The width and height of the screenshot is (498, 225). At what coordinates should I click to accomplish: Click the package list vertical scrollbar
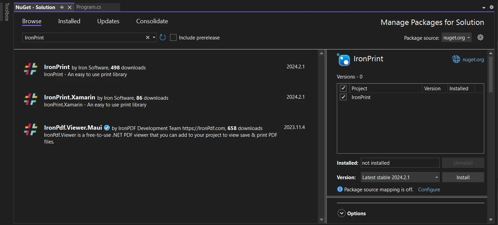coord(322,135)
